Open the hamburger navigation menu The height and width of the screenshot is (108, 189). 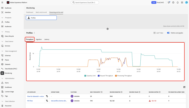(x=2, y=3)
